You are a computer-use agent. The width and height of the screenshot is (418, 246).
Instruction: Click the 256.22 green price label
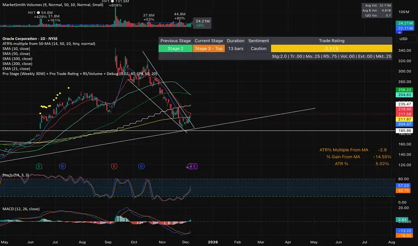pos(405,90)
